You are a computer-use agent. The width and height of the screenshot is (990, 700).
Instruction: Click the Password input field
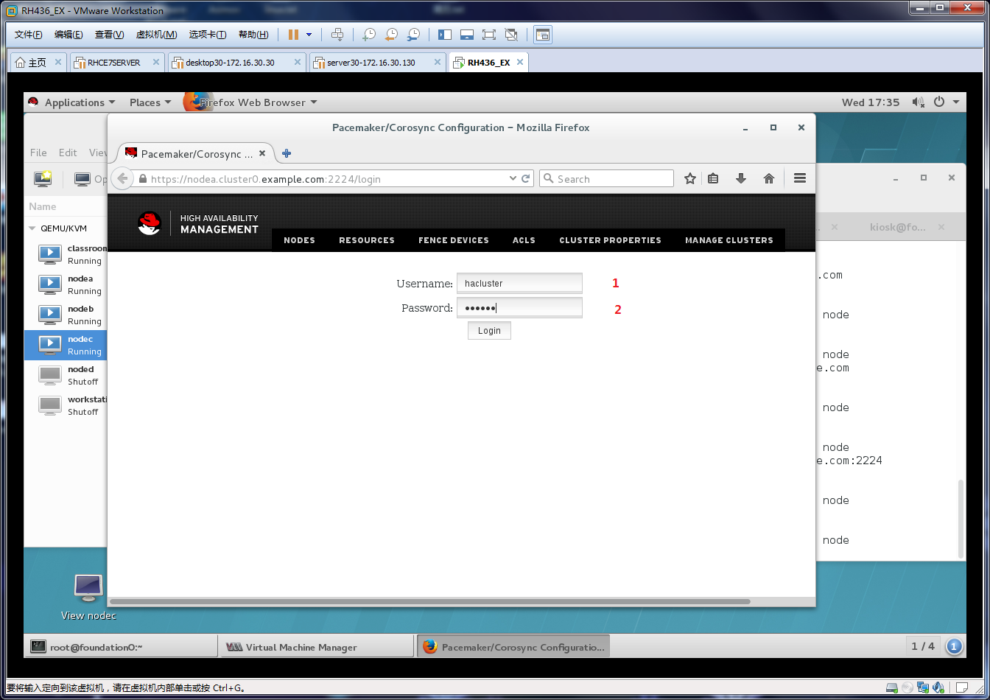tap(519, 308)
